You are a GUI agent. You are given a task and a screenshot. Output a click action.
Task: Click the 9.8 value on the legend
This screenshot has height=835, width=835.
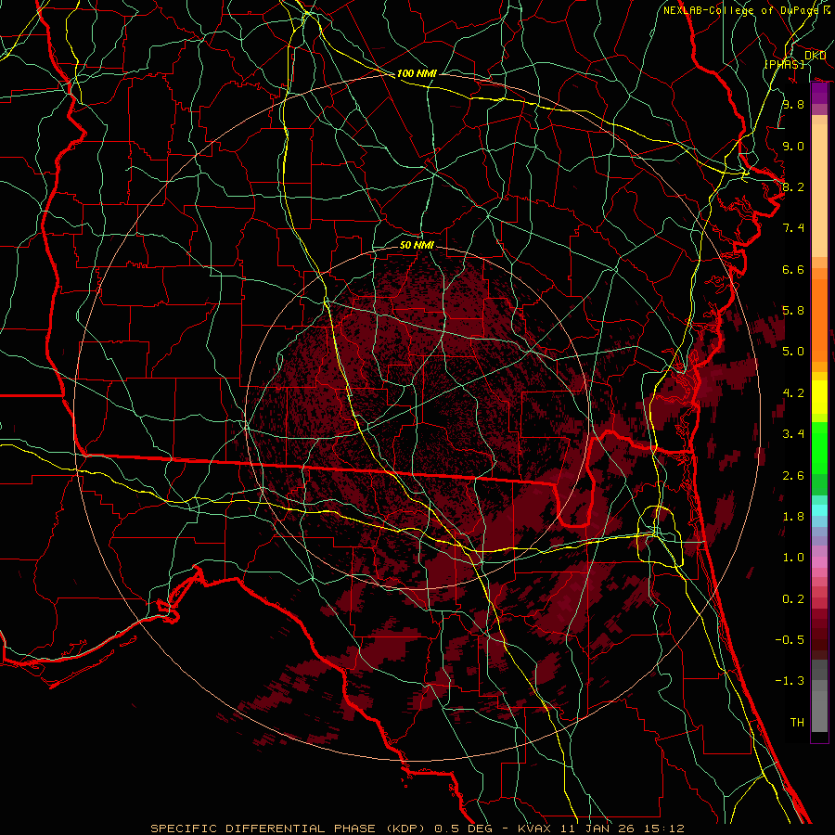(x=791, y=105)
